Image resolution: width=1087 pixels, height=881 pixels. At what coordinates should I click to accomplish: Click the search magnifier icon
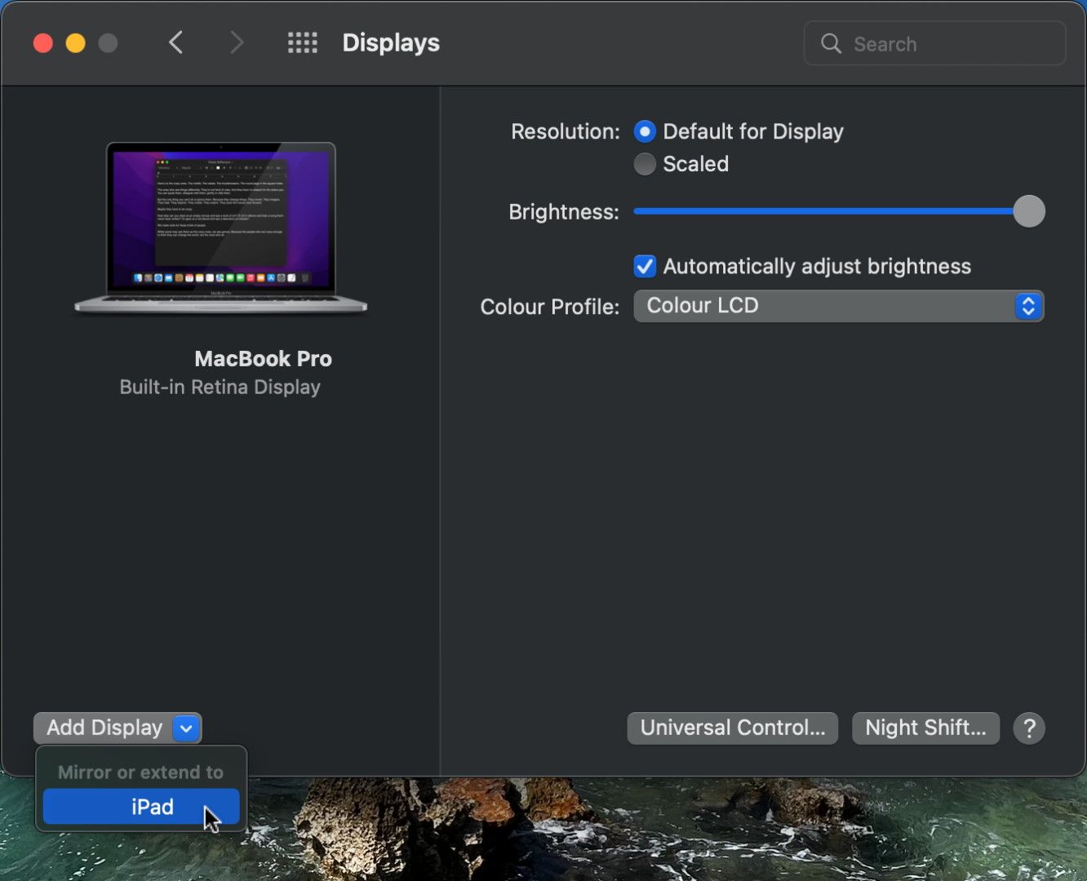click(831, 43)
